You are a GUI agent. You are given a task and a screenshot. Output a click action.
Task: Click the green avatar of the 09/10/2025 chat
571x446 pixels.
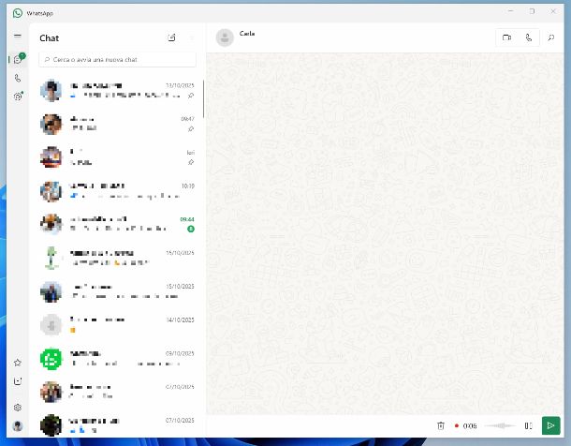51,359
